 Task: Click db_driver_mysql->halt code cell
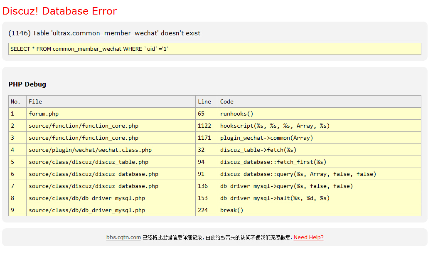click(320, 198)
